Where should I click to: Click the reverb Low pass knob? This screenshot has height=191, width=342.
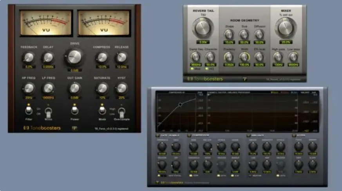point(293,57)
